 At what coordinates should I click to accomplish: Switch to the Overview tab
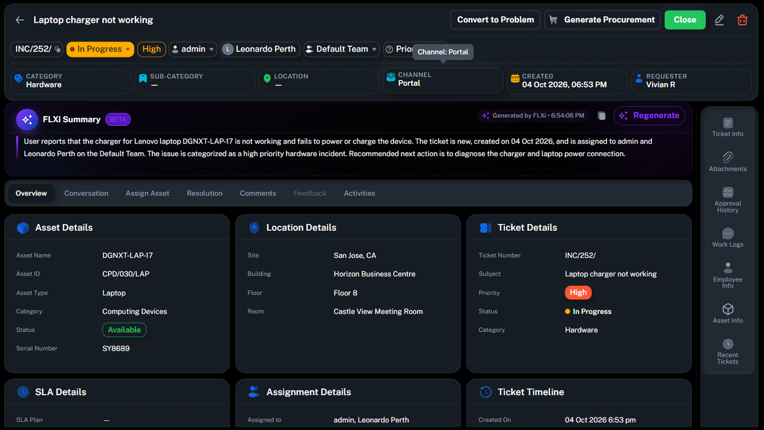click(31, 193)
